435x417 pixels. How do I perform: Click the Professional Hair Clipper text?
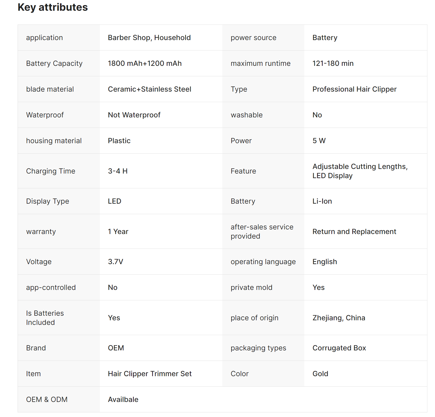click(x=354, y=89)
